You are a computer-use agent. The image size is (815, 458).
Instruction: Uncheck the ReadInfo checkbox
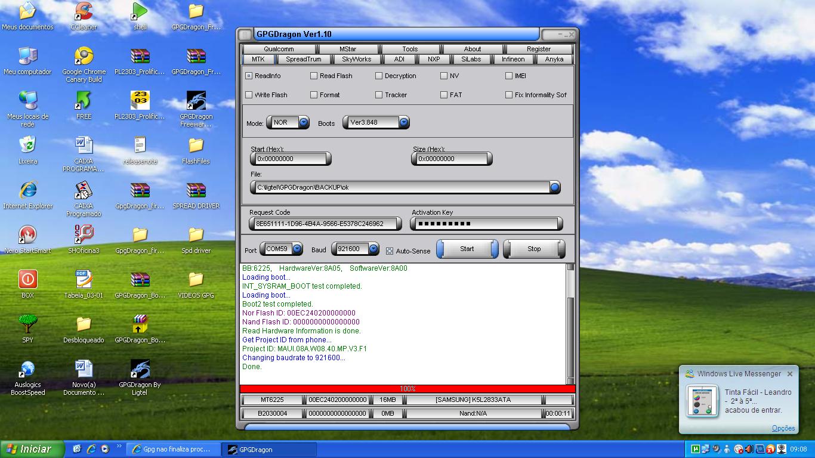pyautogui.click(x=249, y=76)
